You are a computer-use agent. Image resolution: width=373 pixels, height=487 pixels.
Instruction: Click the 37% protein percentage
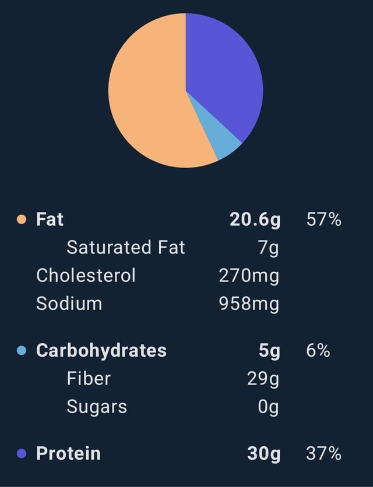[x=324, y=453]
